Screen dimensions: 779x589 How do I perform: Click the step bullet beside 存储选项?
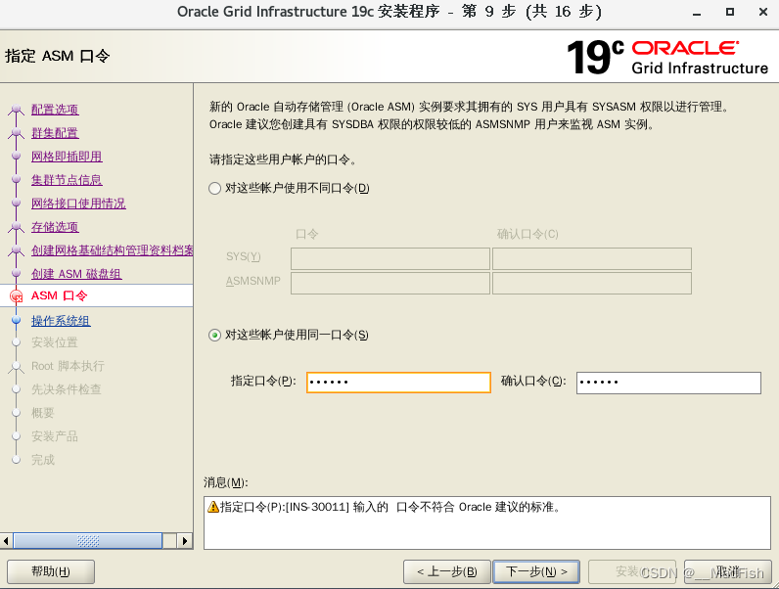click(x=17, y=226)
